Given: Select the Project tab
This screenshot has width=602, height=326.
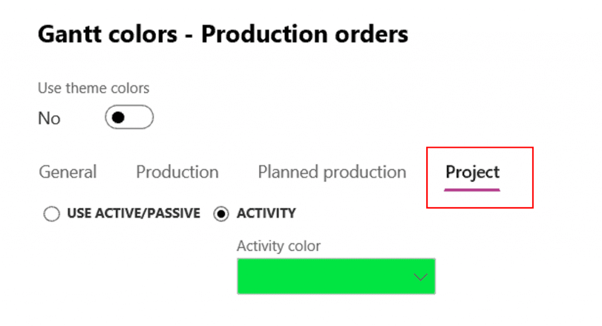Looking at the screenshot, I should pyautogui.click(x=472, y=172).
